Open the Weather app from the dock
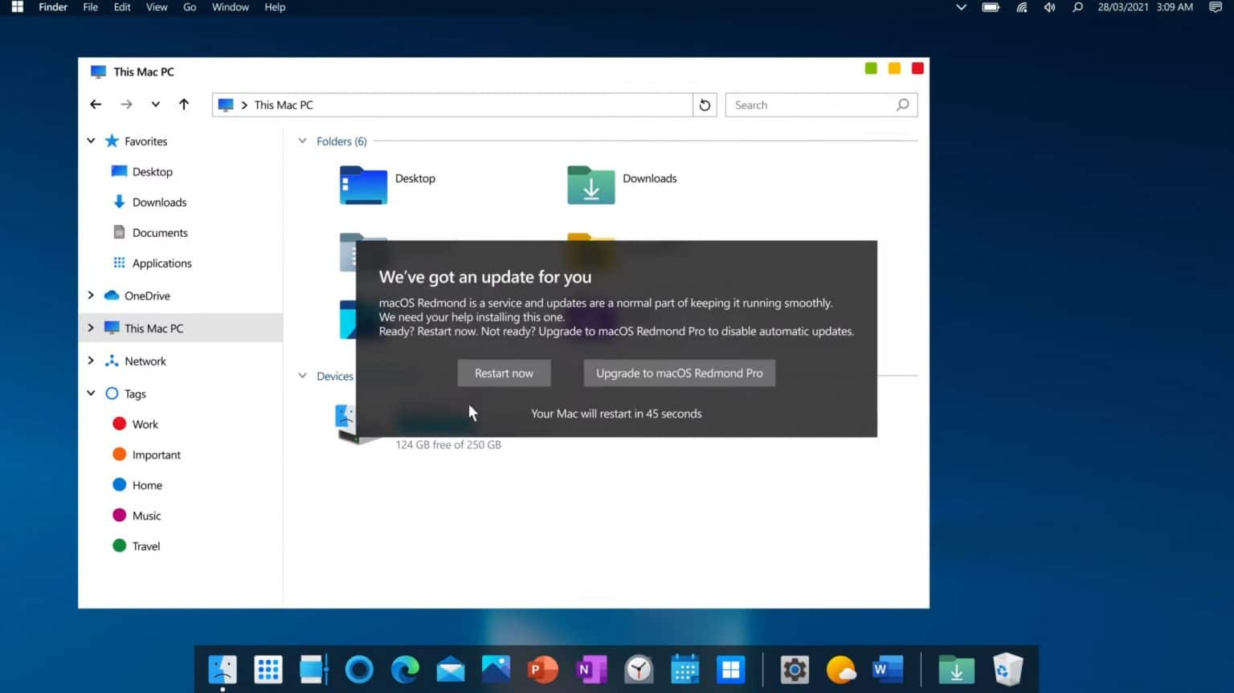The image size is (1234, 693). pos(840,669)
